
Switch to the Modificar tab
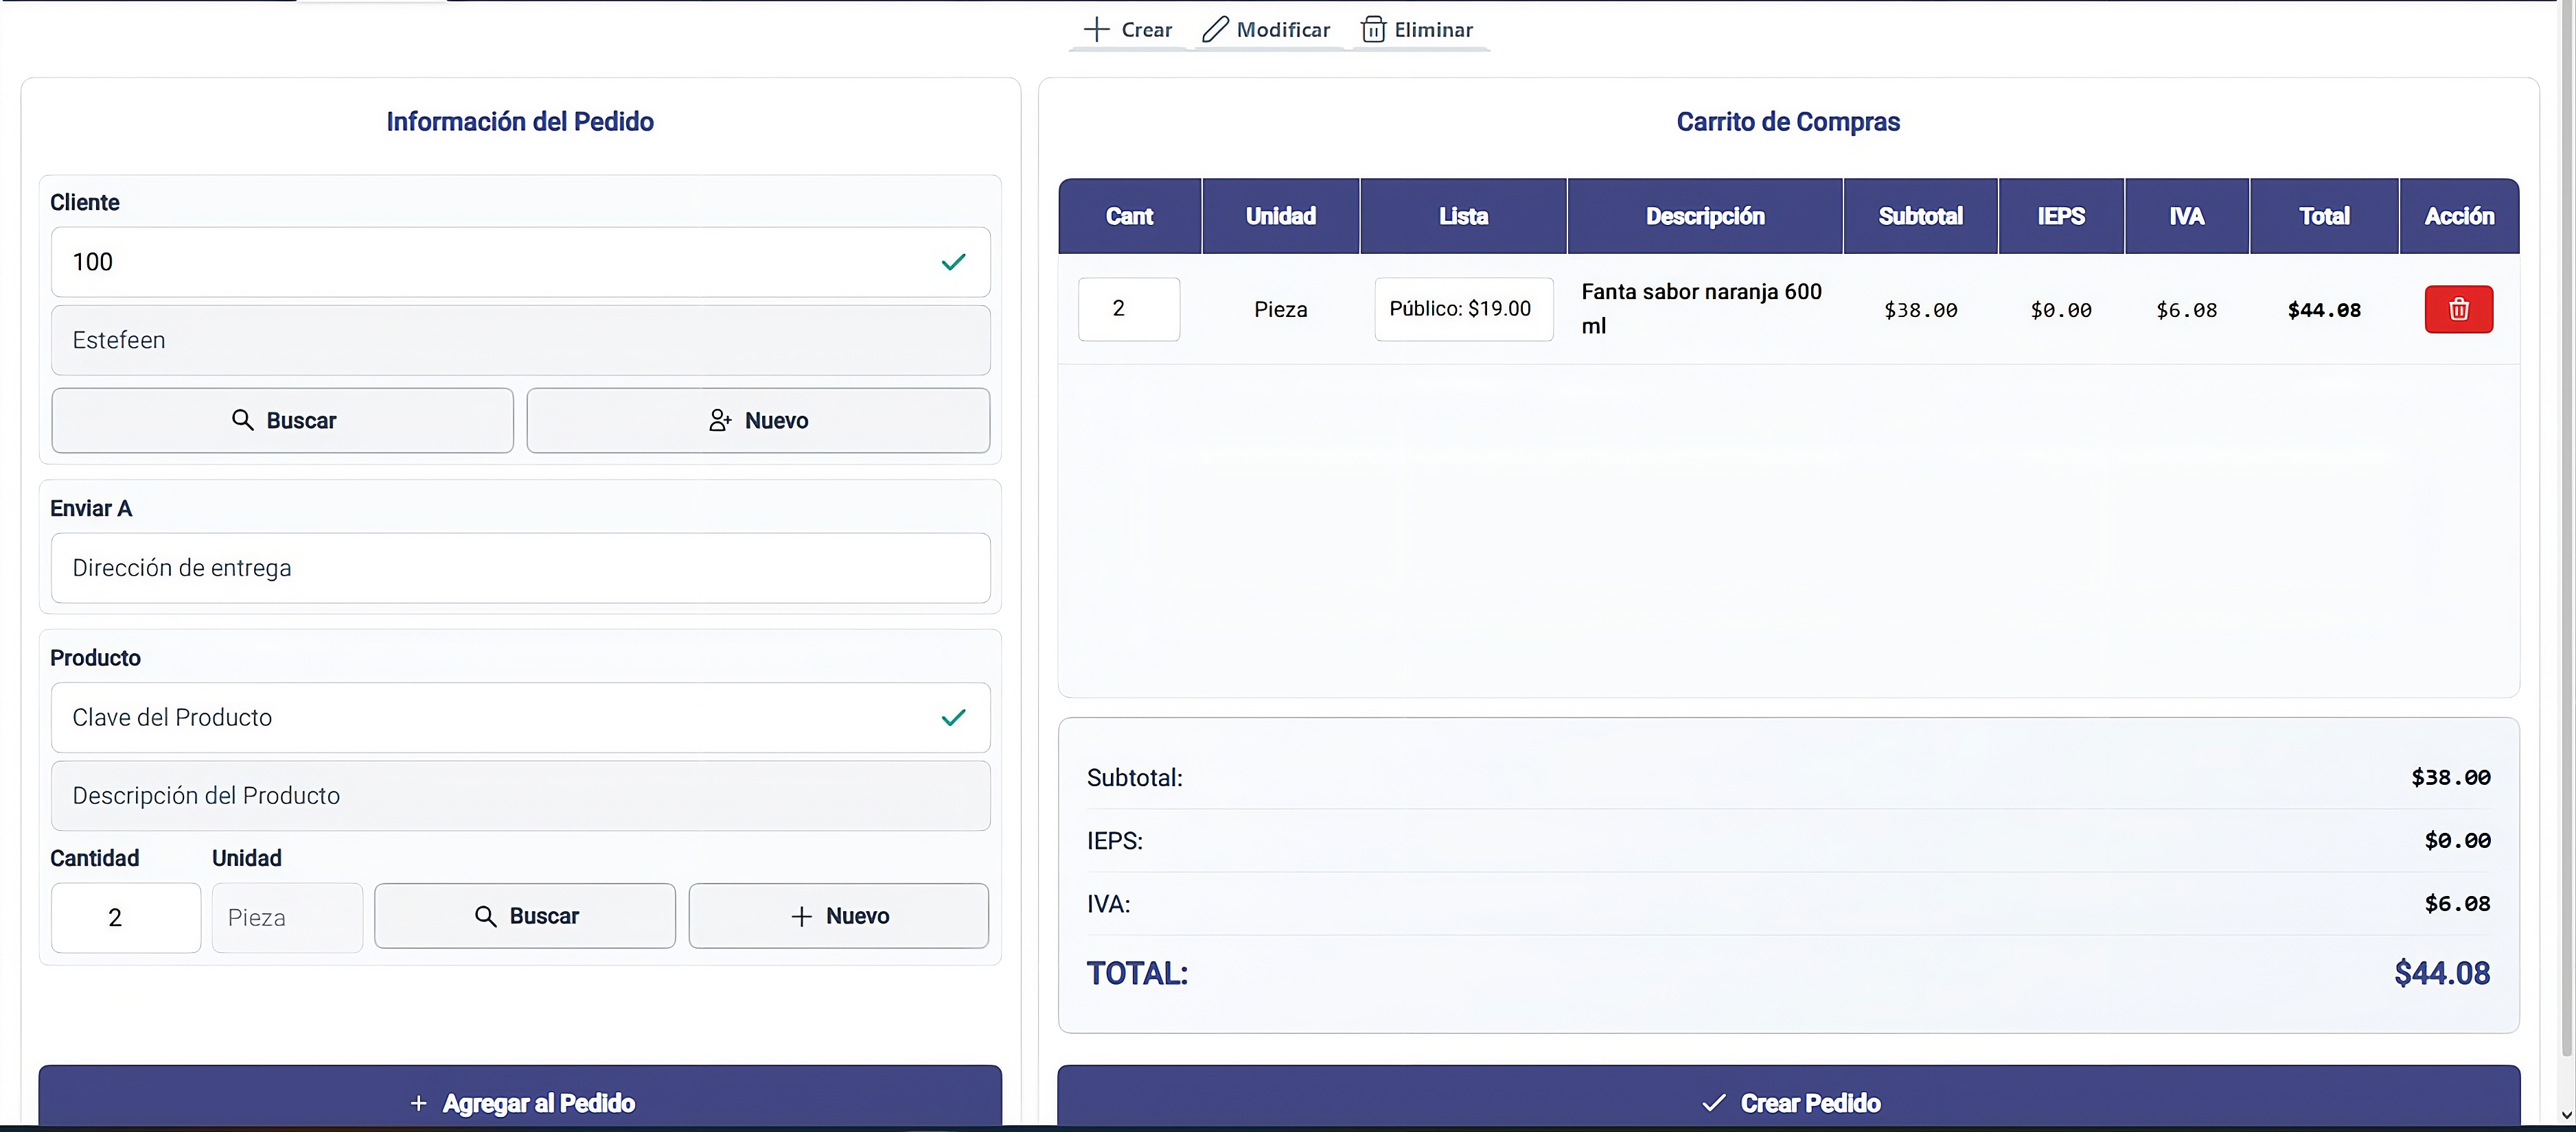1267,30
